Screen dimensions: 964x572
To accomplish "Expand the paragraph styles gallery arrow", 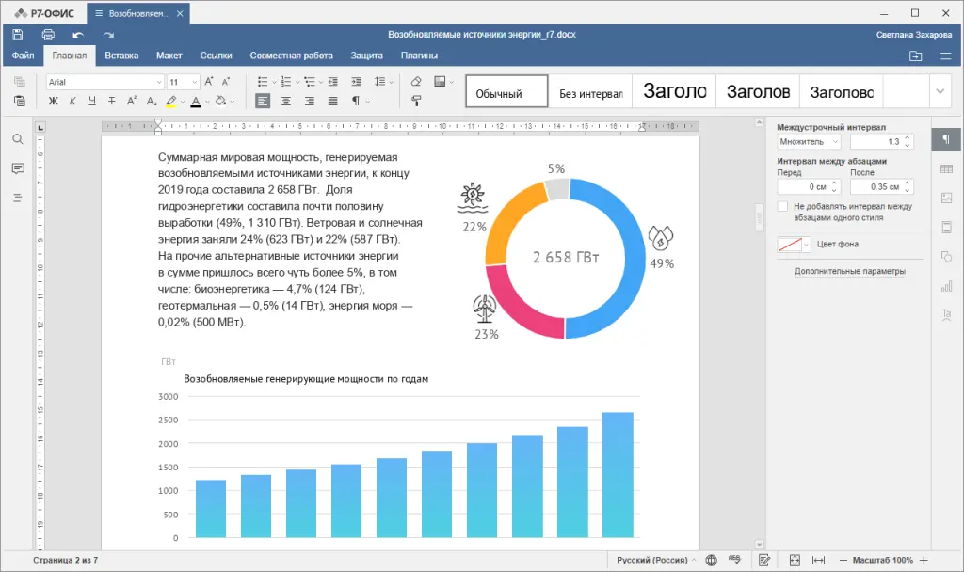I will pyautogui.click(x=940, y=91).
